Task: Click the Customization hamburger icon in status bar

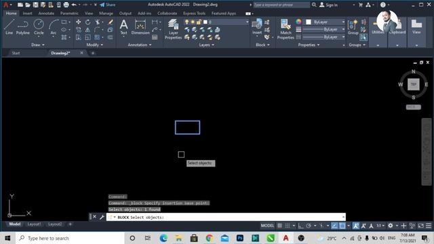Action: [x=429, y=226]
